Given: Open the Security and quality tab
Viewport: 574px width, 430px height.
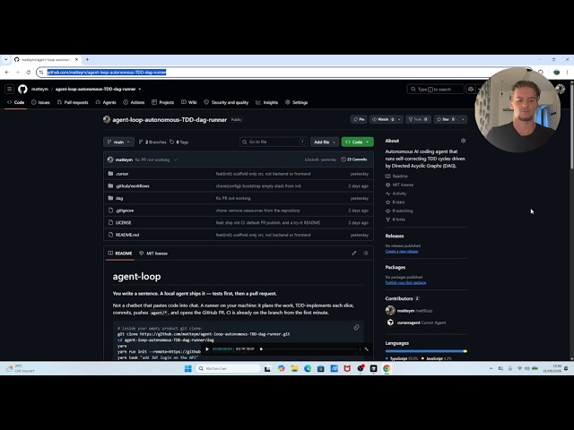Looking at the screenshot, I should coord(226,102).
